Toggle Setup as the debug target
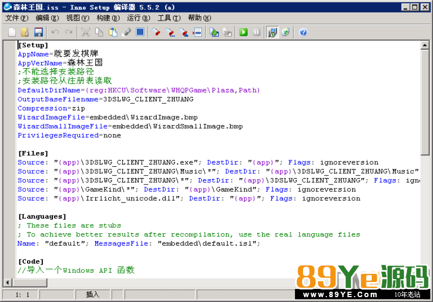The width and height of the screenshot is (433, 302). 273,32
